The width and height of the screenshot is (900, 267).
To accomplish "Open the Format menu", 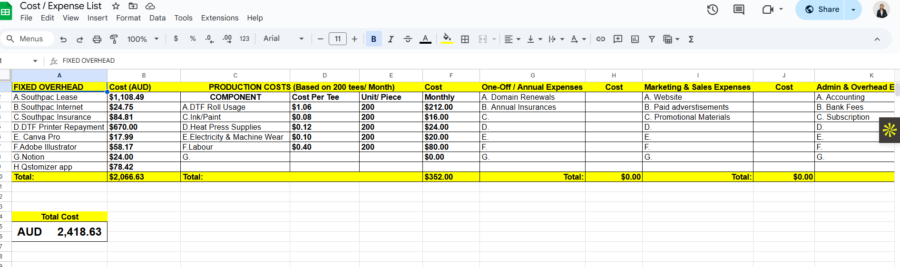I will tap(128, 18).
